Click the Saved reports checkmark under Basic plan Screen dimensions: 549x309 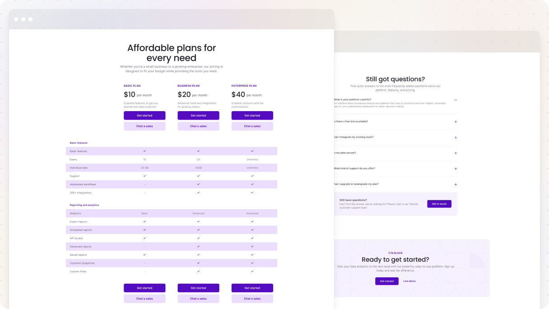pyautogui.click(x=144, y=254)
